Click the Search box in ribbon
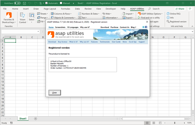Screen dimensions: 195x125 pyautogui.click(x=154, y=9)
